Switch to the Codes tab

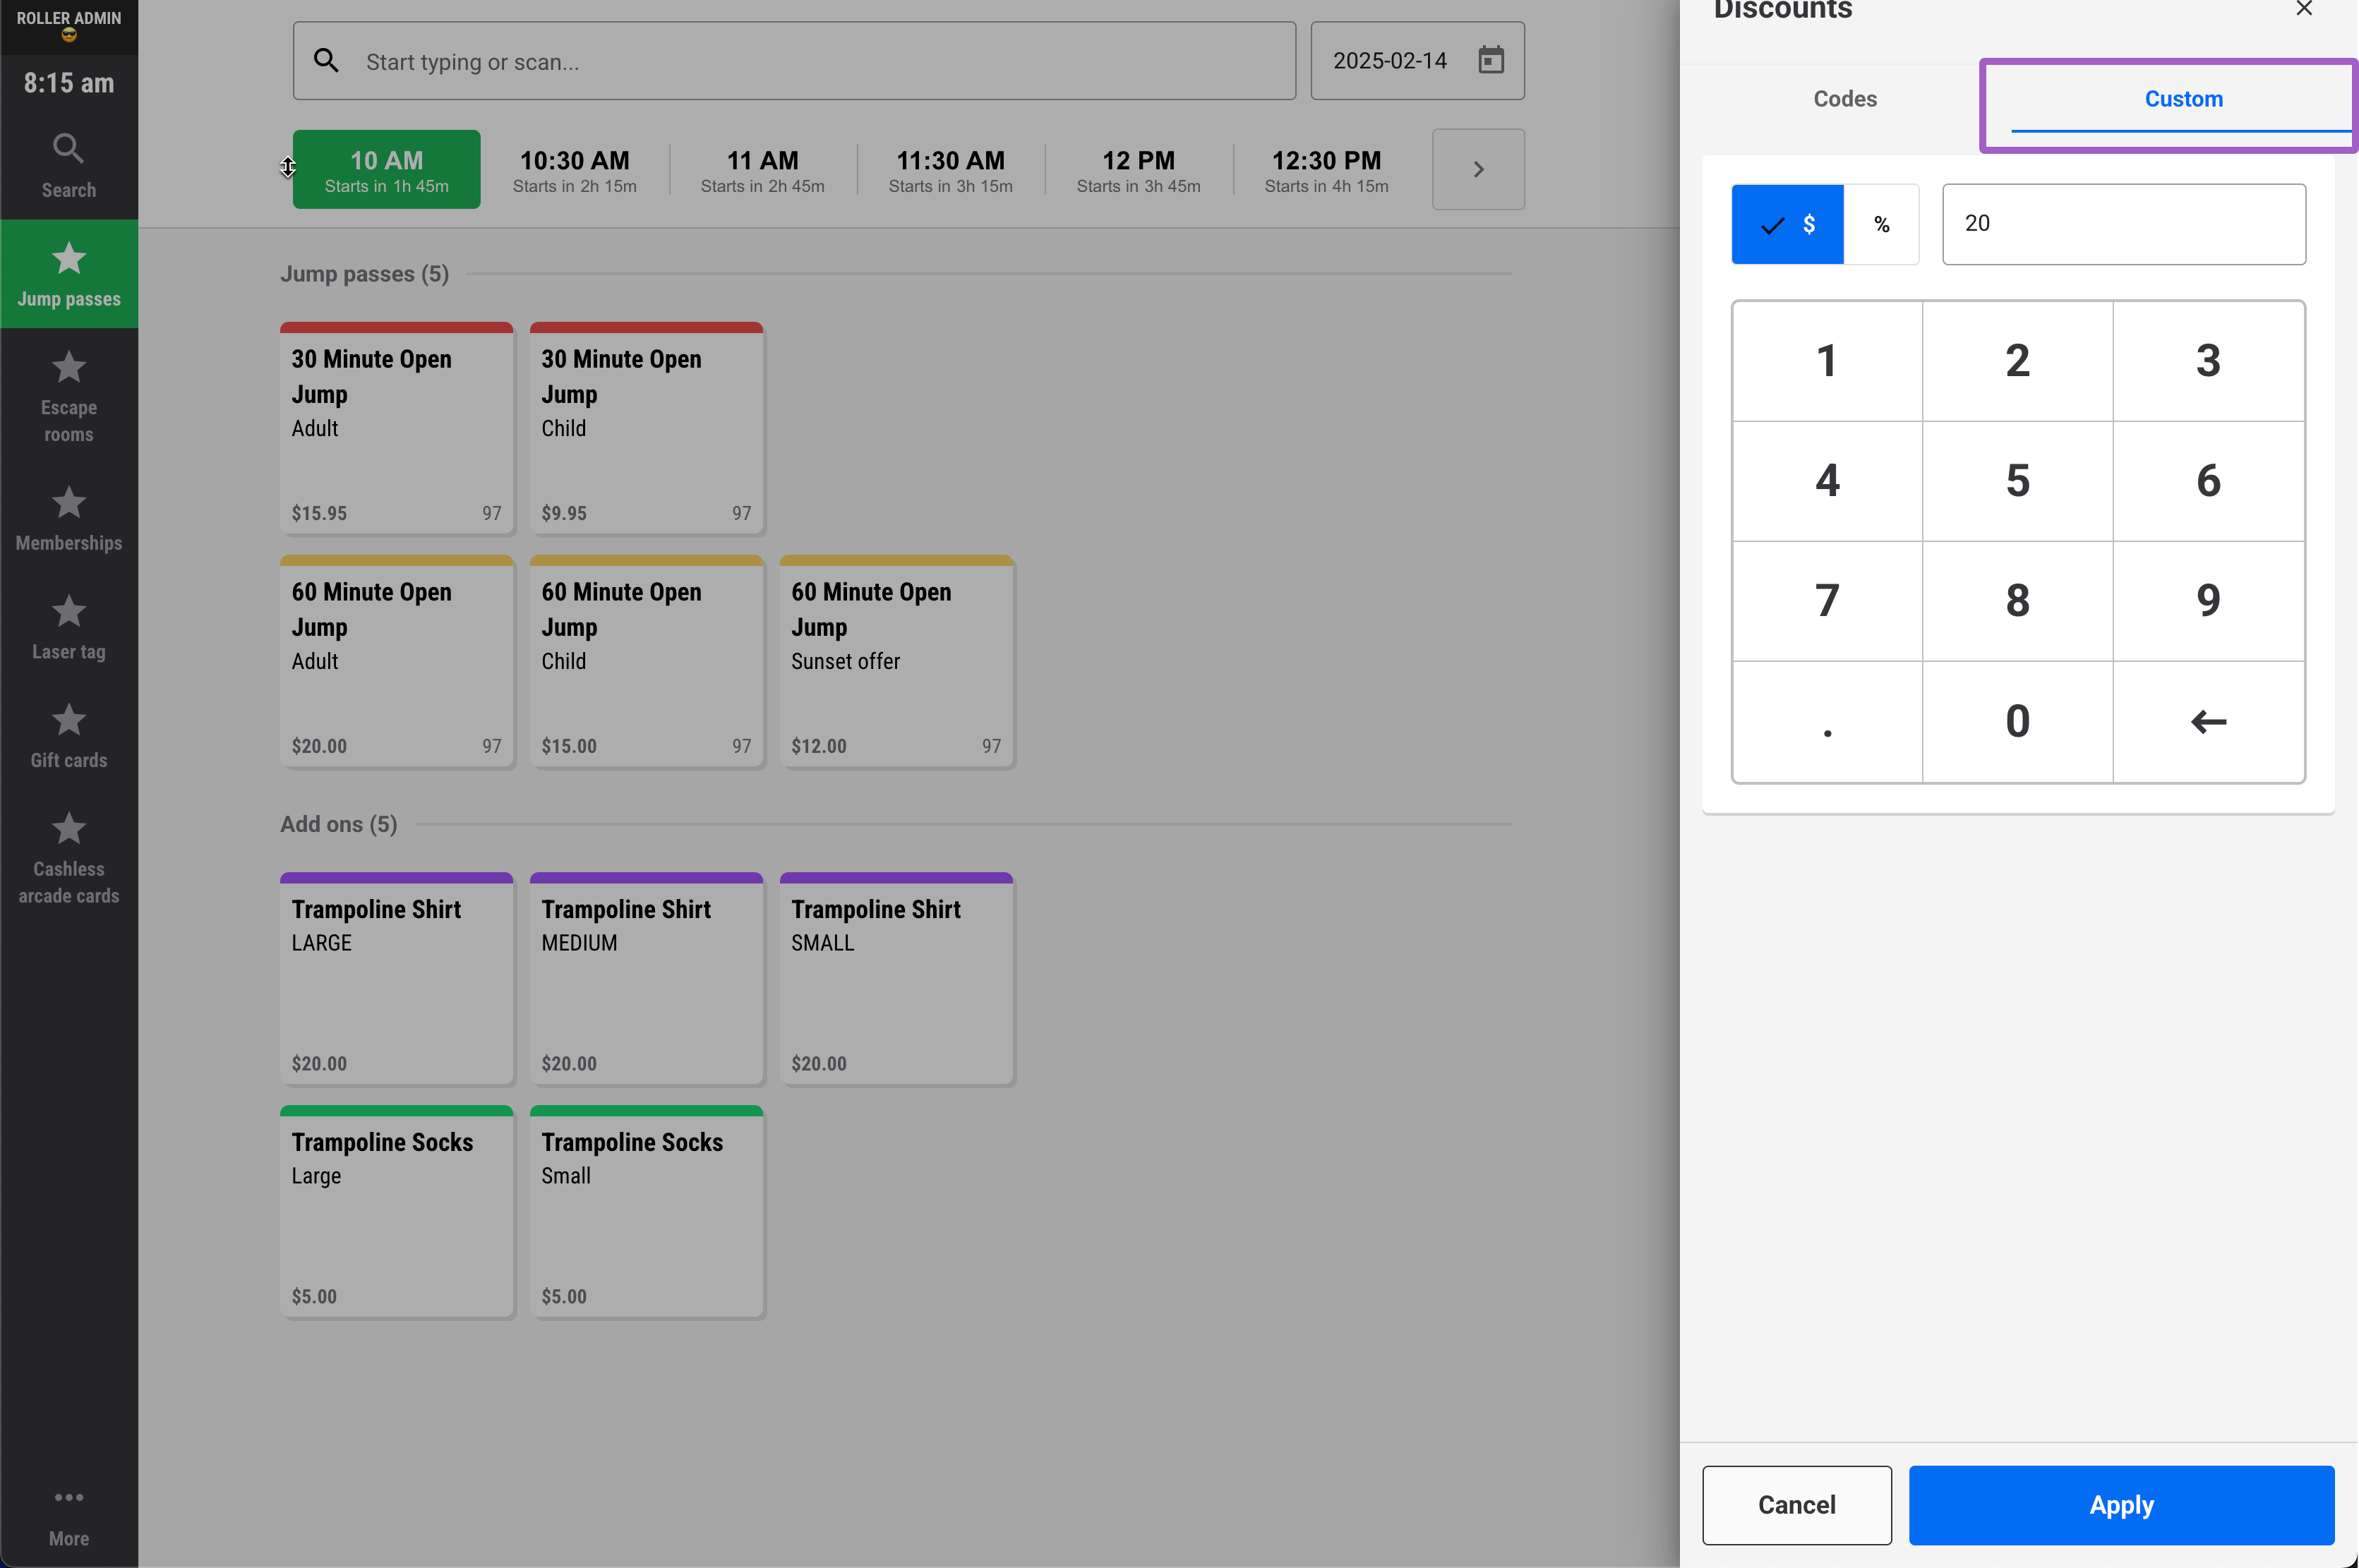pos(1845,99)
